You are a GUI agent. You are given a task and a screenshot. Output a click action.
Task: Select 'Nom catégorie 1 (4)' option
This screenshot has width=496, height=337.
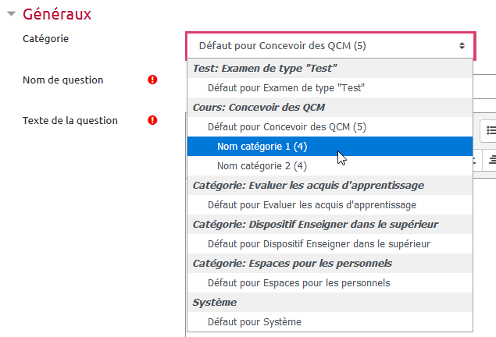[x=262, y=146]
